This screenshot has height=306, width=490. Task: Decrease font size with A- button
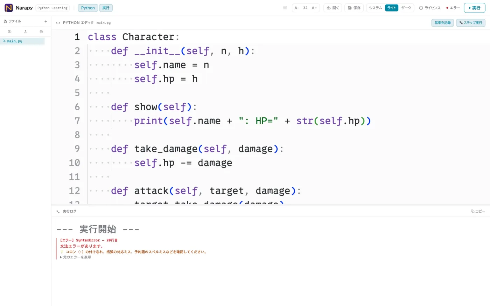point(297,8)
